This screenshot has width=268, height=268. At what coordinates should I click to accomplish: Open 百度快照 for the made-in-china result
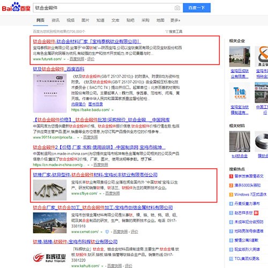101,165
